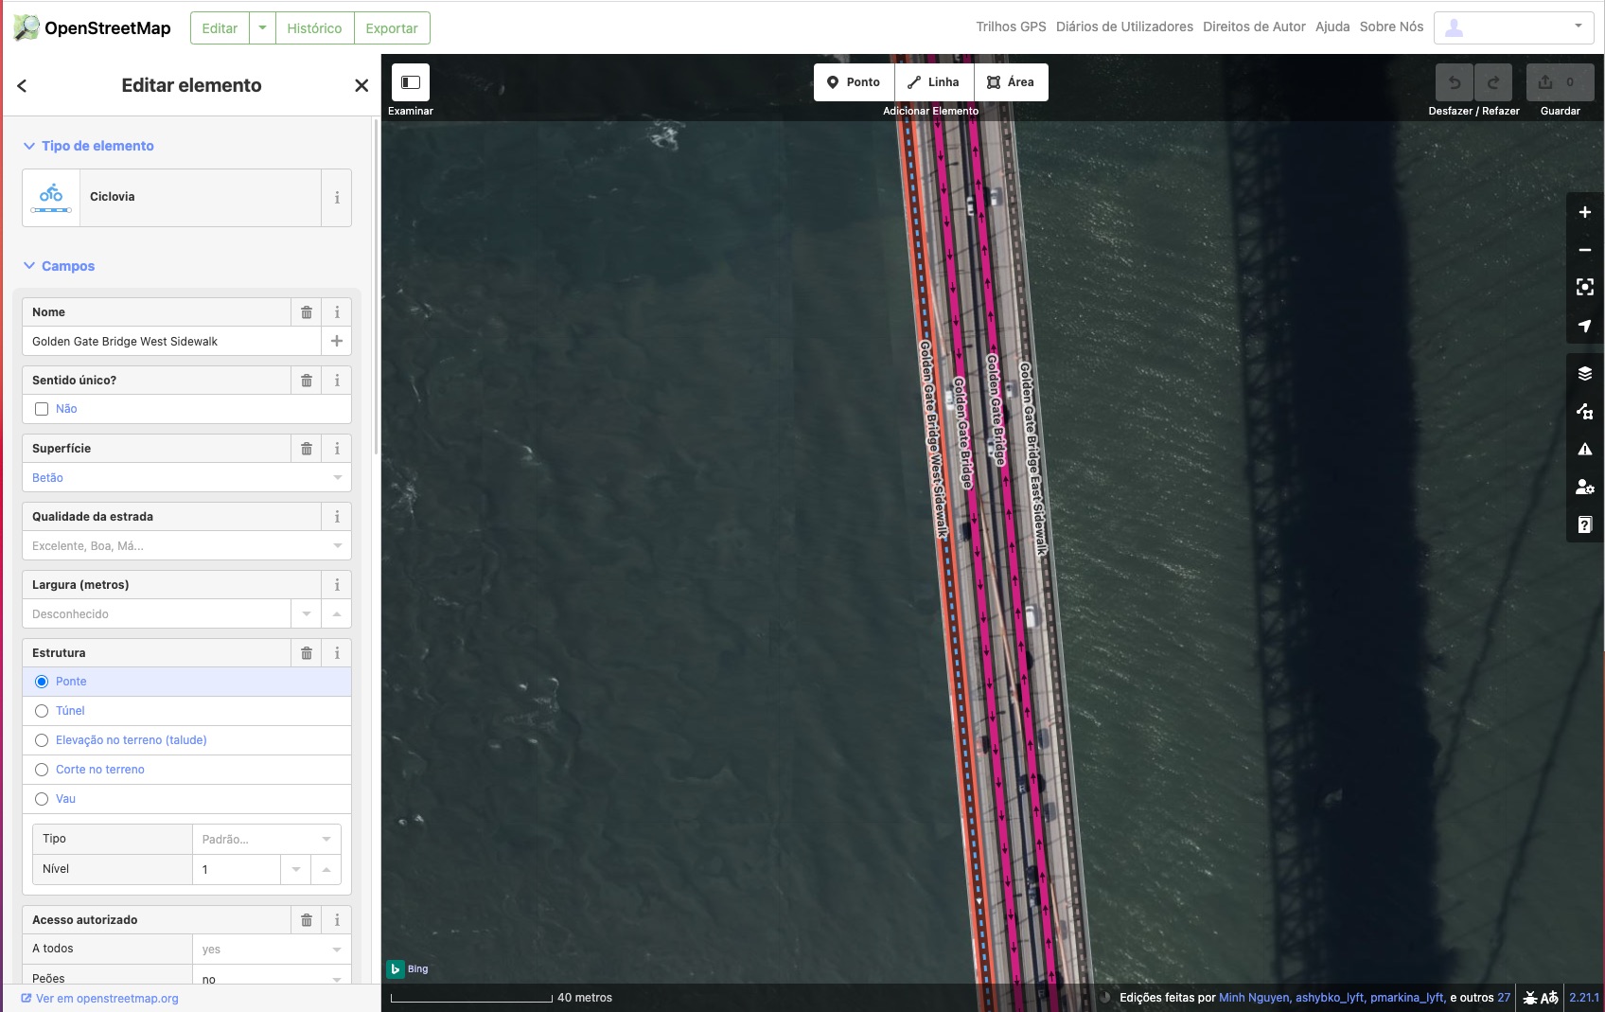This screenshot has width=1605, height=1012.
Task: Open Diários de Utilizadores
Action: pos(1124,27)
